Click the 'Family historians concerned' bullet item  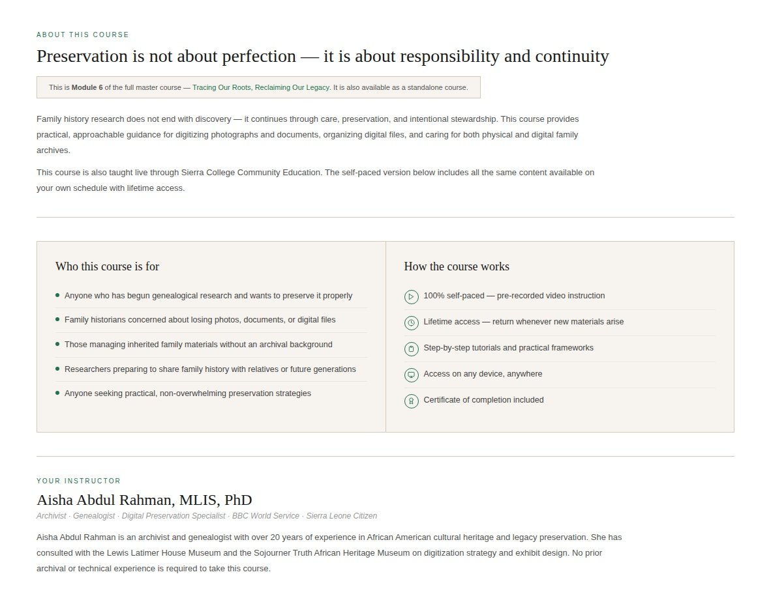pos(200,320)
